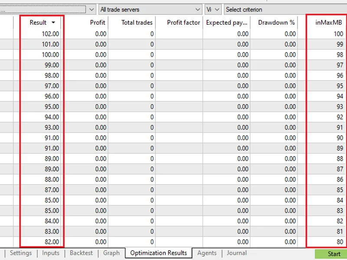Select the result value 82.00

pyautogui.click(x=52, y=242)
